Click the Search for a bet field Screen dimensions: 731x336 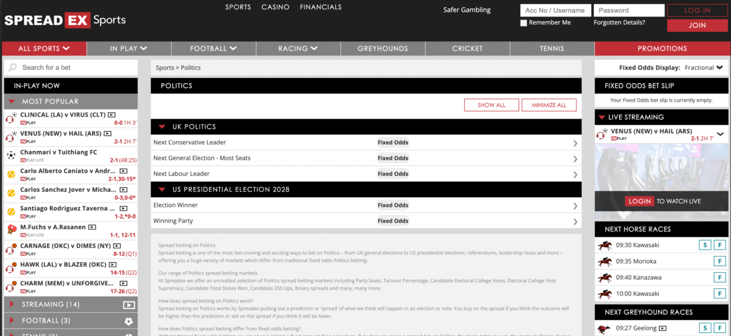click(71, 68)
